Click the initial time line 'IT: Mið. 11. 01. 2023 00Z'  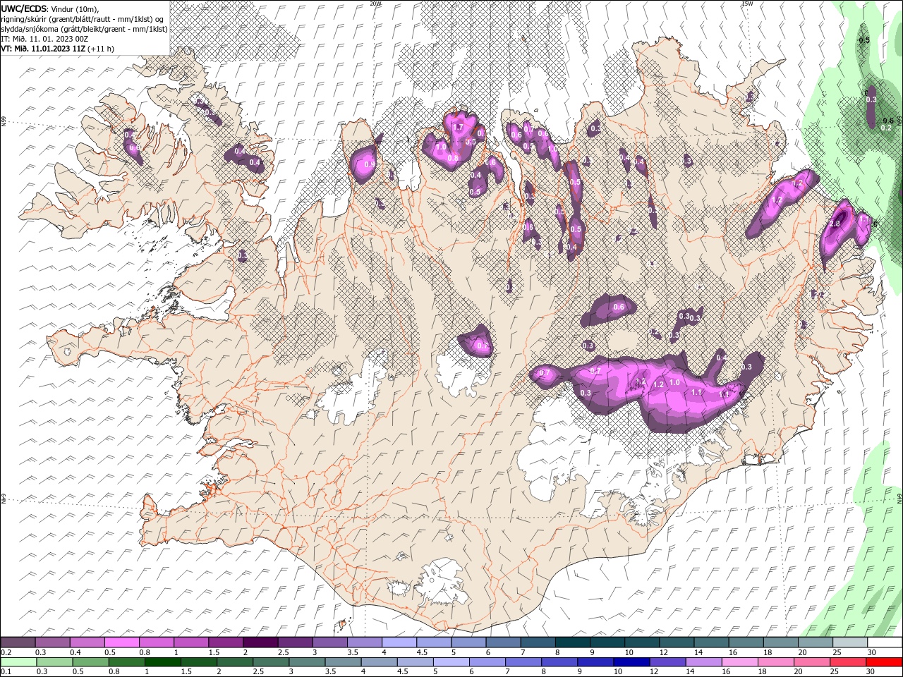[45, 38]
